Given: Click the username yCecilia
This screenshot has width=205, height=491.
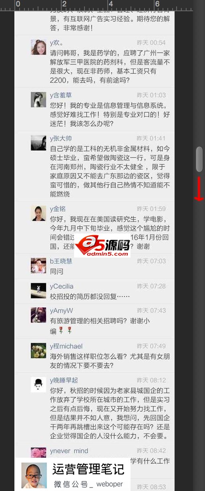Looking at the screenshot, I should [x=62, y=286].
